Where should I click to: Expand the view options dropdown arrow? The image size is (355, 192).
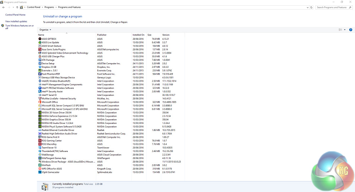[345, 30]
